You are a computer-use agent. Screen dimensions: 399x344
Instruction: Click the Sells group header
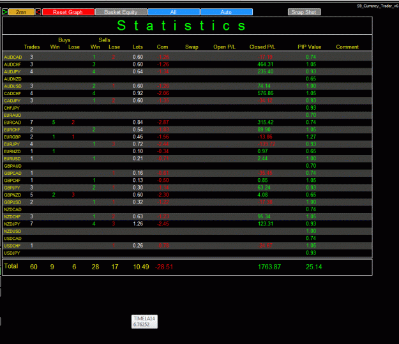point(104,40)
